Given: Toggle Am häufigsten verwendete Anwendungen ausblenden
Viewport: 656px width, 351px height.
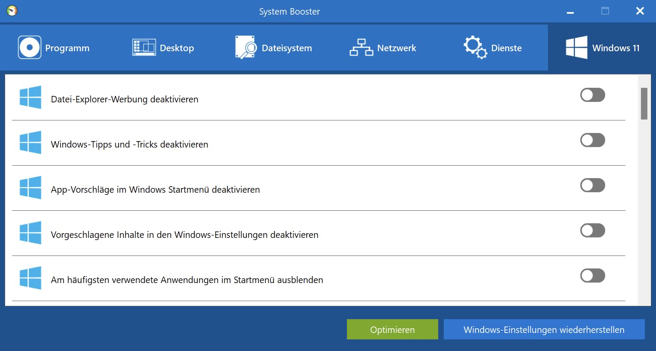Looking at the screenshot, I should (x=593, y=276).
